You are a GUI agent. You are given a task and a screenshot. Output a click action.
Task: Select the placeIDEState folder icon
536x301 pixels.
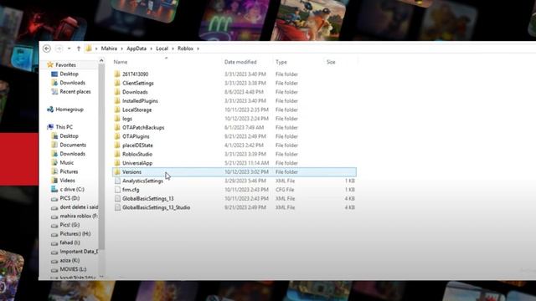click(117, 145)
